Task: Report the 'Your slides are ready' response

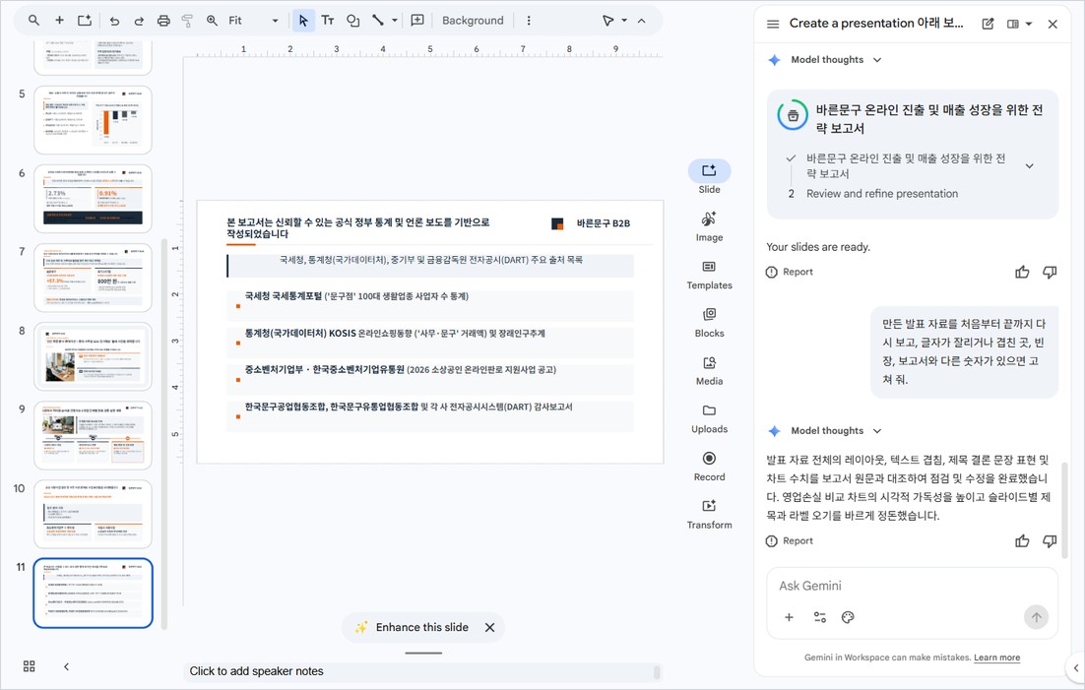Action: pyautogui.click(x=790, y=272)
